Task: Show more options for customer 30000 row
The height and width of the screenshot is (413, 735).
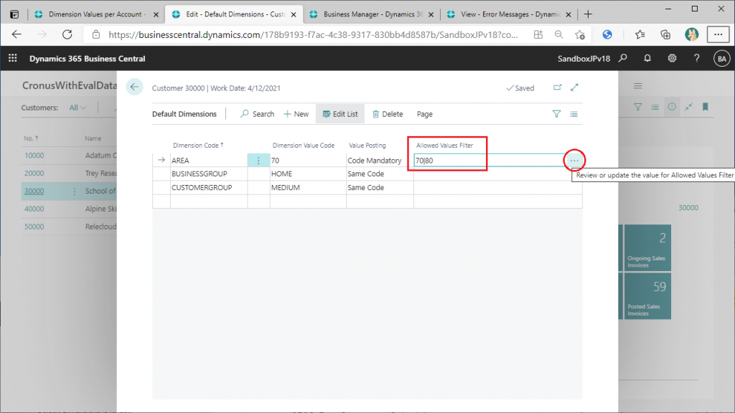Action: coord(74,191)
